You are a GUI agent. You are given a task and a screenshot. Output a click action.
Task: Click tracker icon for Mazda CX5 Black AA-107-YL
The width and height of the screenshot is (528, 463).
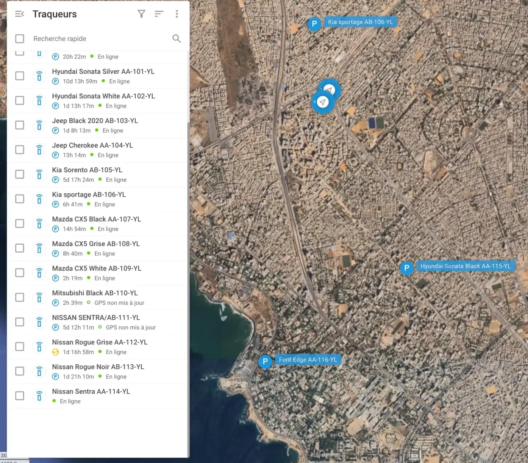coord(39,223)
